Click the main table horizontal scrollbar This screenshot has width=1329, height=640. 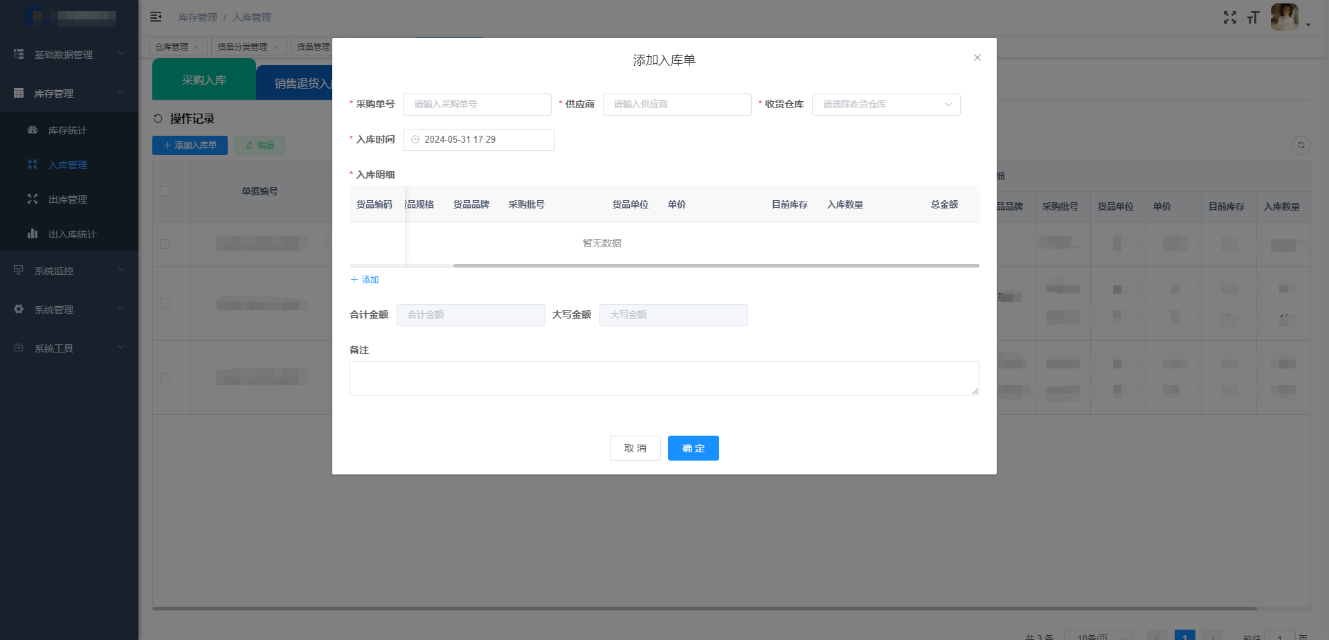705,609
